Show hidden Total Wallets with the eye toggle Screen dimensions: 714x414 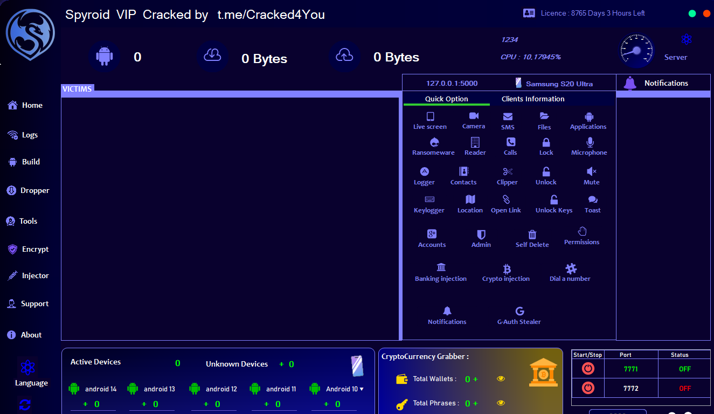point(501,379)
